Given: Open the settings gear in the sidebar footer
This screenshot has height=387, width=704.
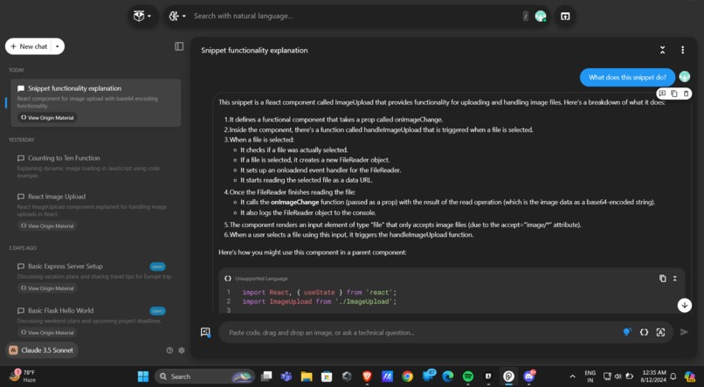Looking at the screenshot, I should 182,350.
